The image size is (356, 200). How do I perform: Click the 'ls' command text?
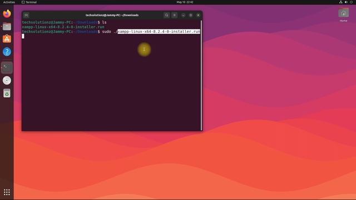[x=104, y=22]
